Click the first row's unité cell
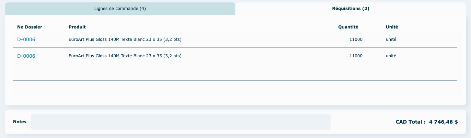 tap(391, 39)
